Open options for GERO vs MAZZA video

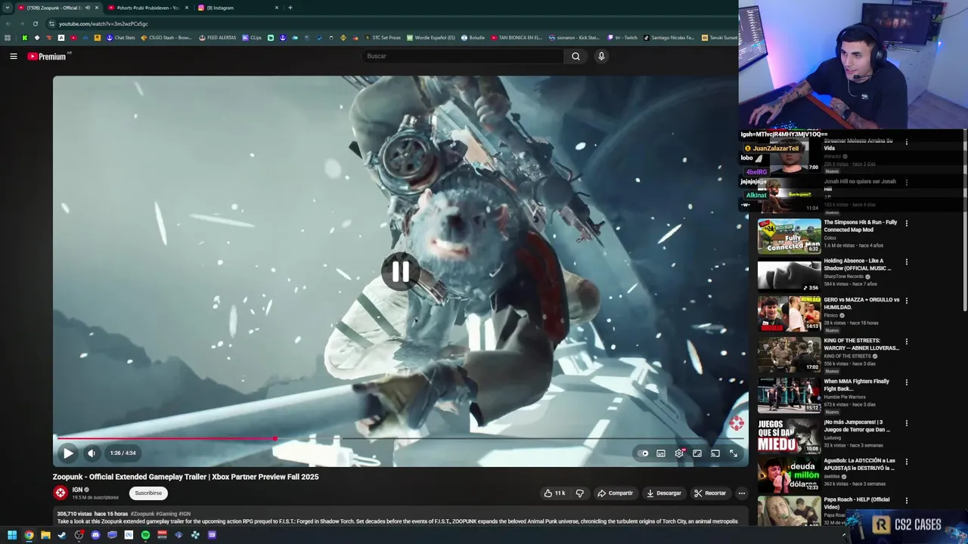(906, 301)
